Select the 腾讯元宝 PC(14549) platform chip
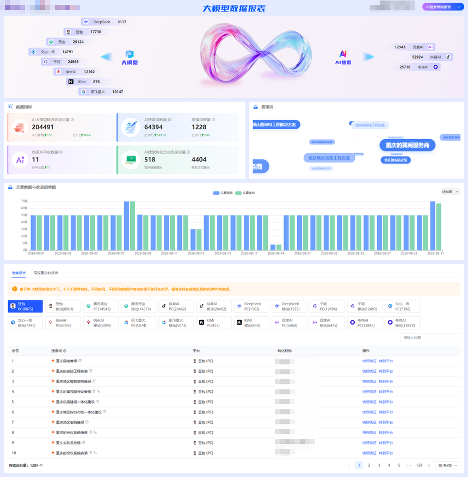468x477 pixels. pyautogui.click(x=101, y=306)
